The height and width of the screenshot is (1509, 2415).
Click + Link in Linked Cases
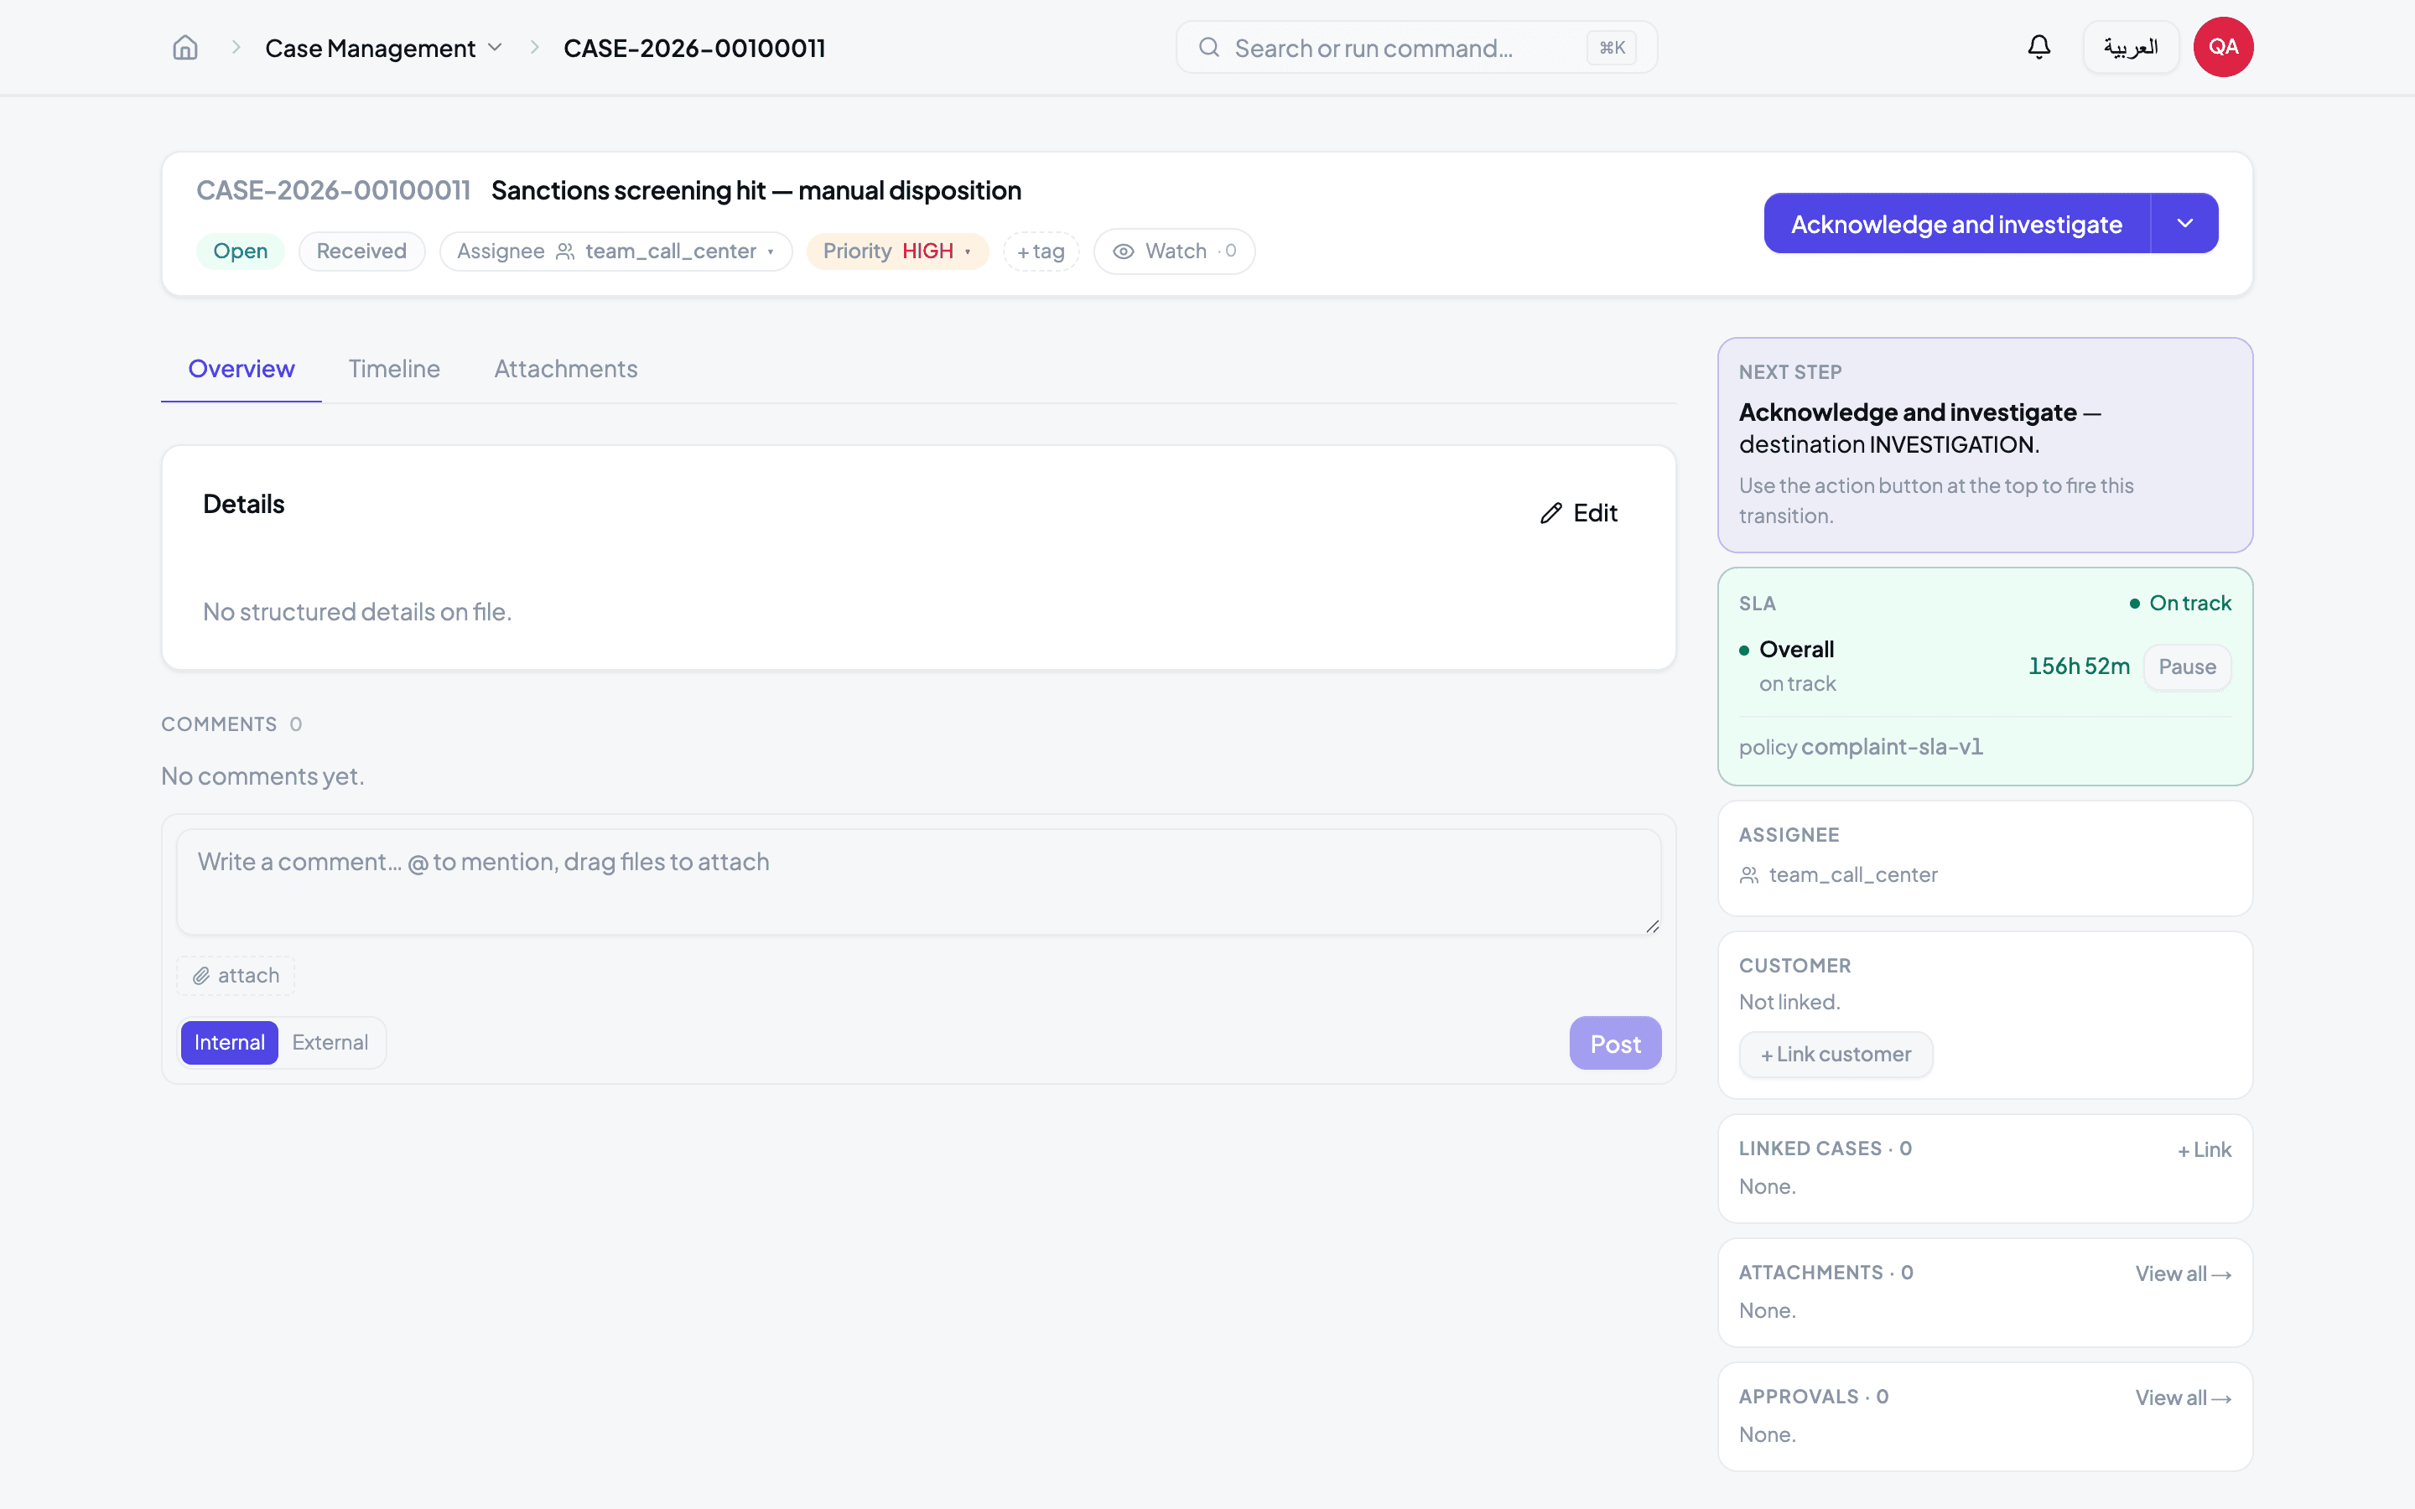point(2204,1149)
